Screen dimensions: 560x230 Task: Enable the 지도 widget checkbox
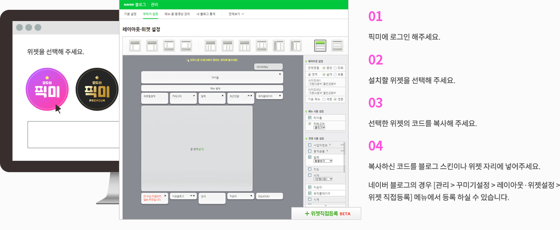(x=310, y=169)
